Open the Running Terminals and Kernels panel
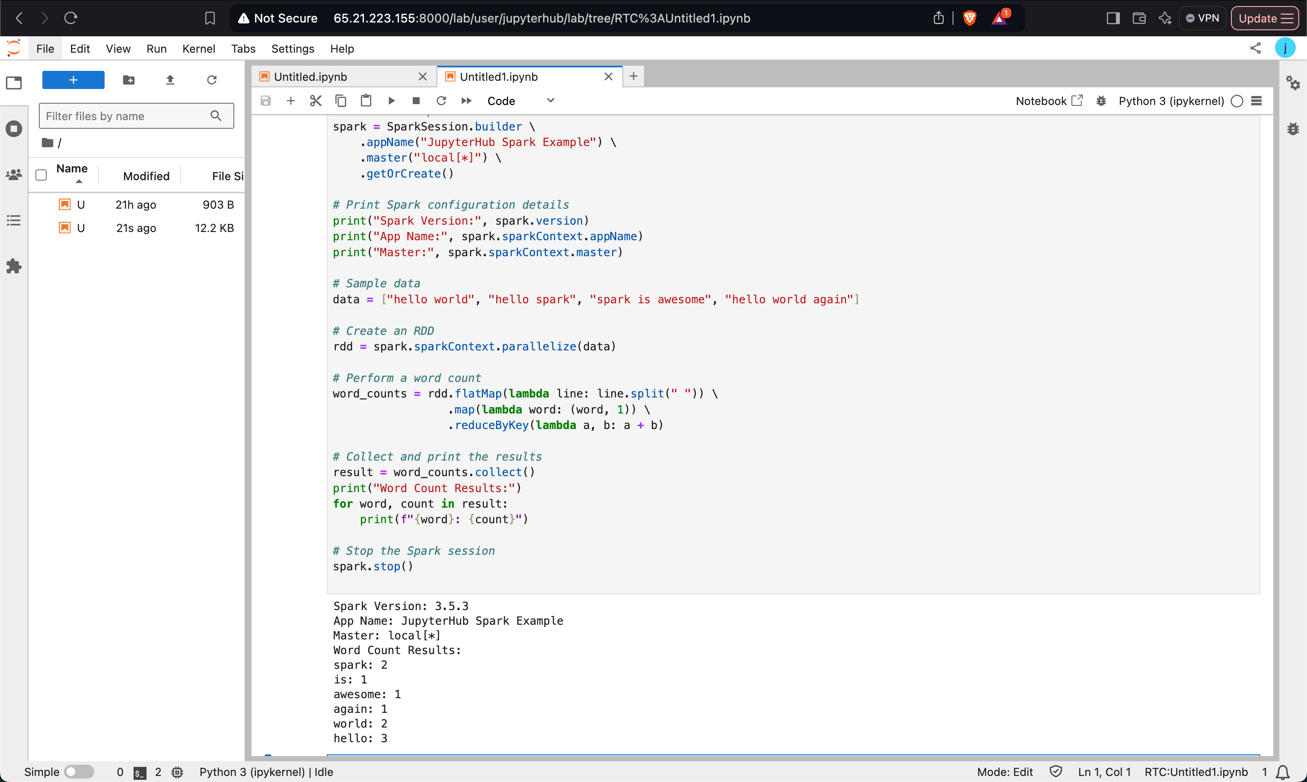The height and width of the screenshot is (782, 1307). 14,129
